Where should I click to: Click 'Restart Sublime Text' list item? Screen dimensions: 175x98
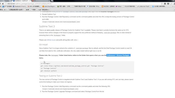click(x=49, y=14)
